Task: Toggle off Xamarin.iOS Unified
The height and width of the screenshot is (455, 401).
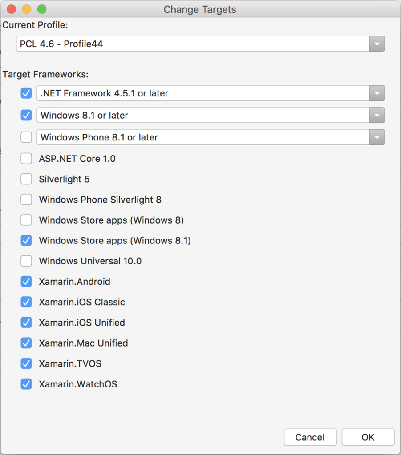Action: click(x=26, y=323)
